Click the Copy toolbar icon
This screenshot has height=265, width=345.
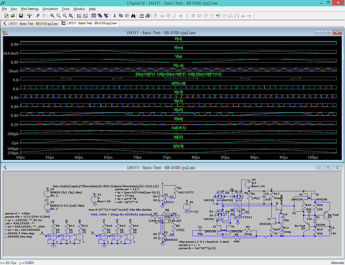tap(121, 16)
